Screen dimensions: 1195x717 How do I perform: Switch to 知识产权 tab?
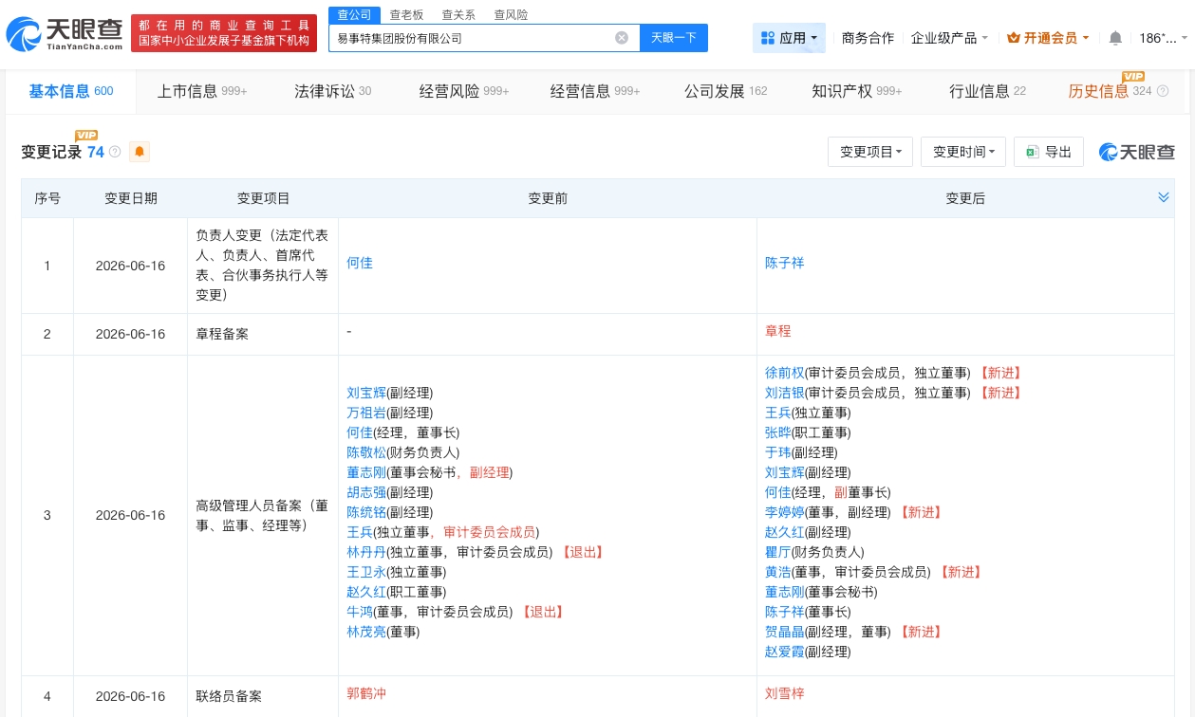857,91
